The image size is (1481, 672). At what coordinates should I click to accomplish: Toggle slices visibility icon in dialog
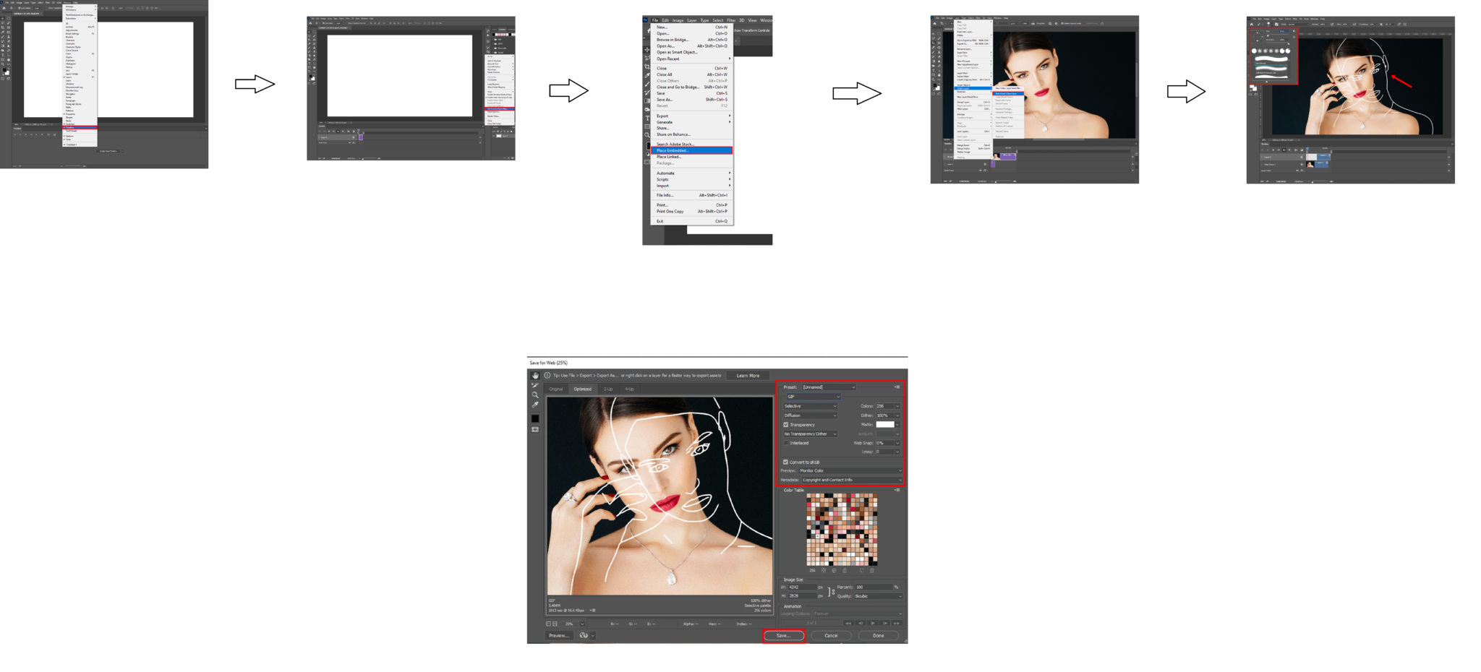click(x=535, y=430)
